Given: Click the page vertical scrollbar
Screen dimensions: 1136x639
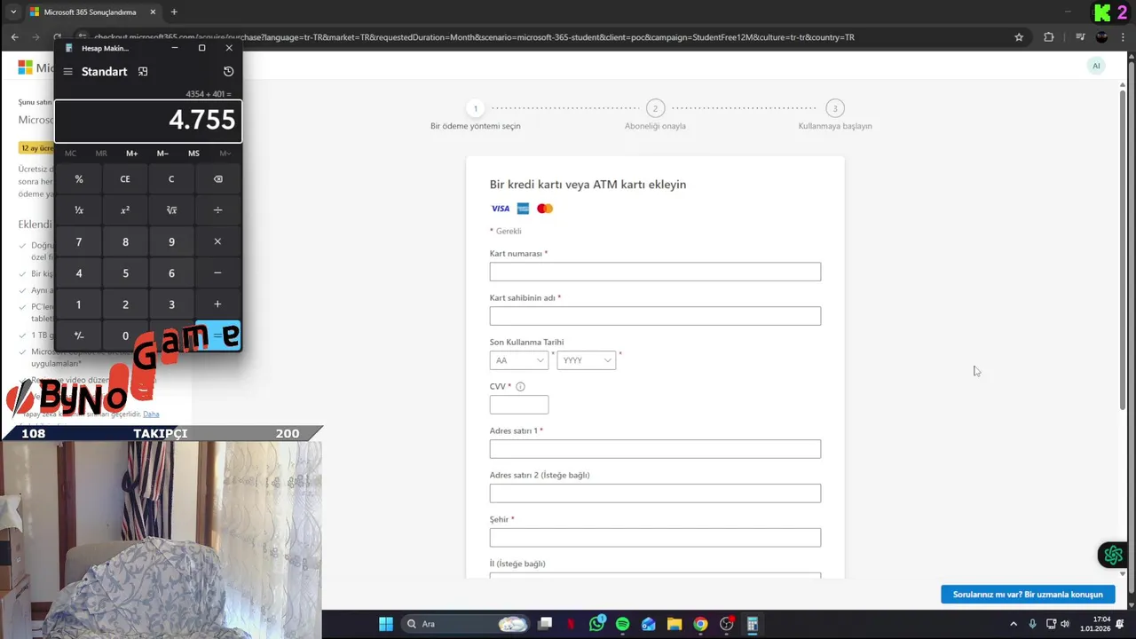Looking at the screenshot, I should (1123, 248).
